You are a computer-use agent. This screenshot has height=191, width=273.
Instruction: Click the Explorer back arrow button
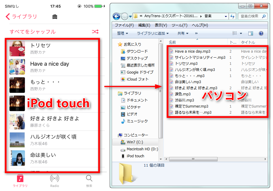(116, 16)
